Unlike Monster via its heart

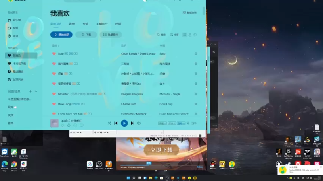54,94
